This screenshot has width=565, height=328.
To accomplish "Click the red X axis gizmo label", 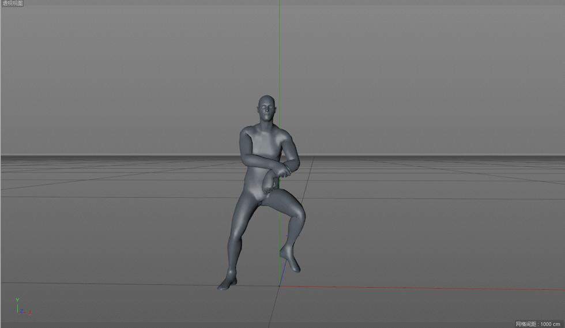I will point(30,312).
